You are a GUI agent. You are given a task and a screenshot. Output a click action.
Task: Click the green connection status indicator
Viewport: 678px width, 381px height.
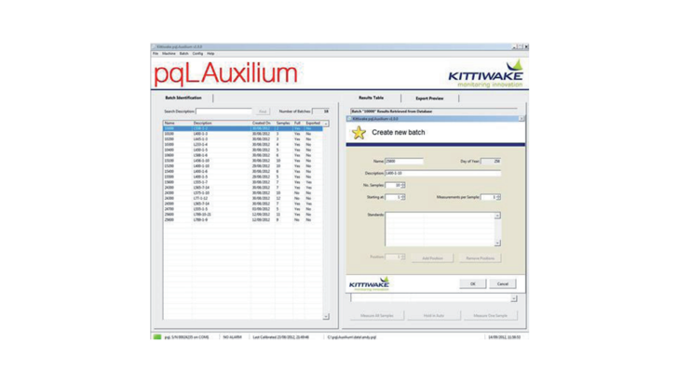pyautogui.click(x=156, y=336)
